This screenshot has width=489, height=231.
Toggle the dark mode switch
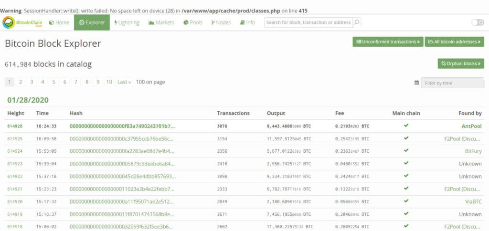[478, 22]
